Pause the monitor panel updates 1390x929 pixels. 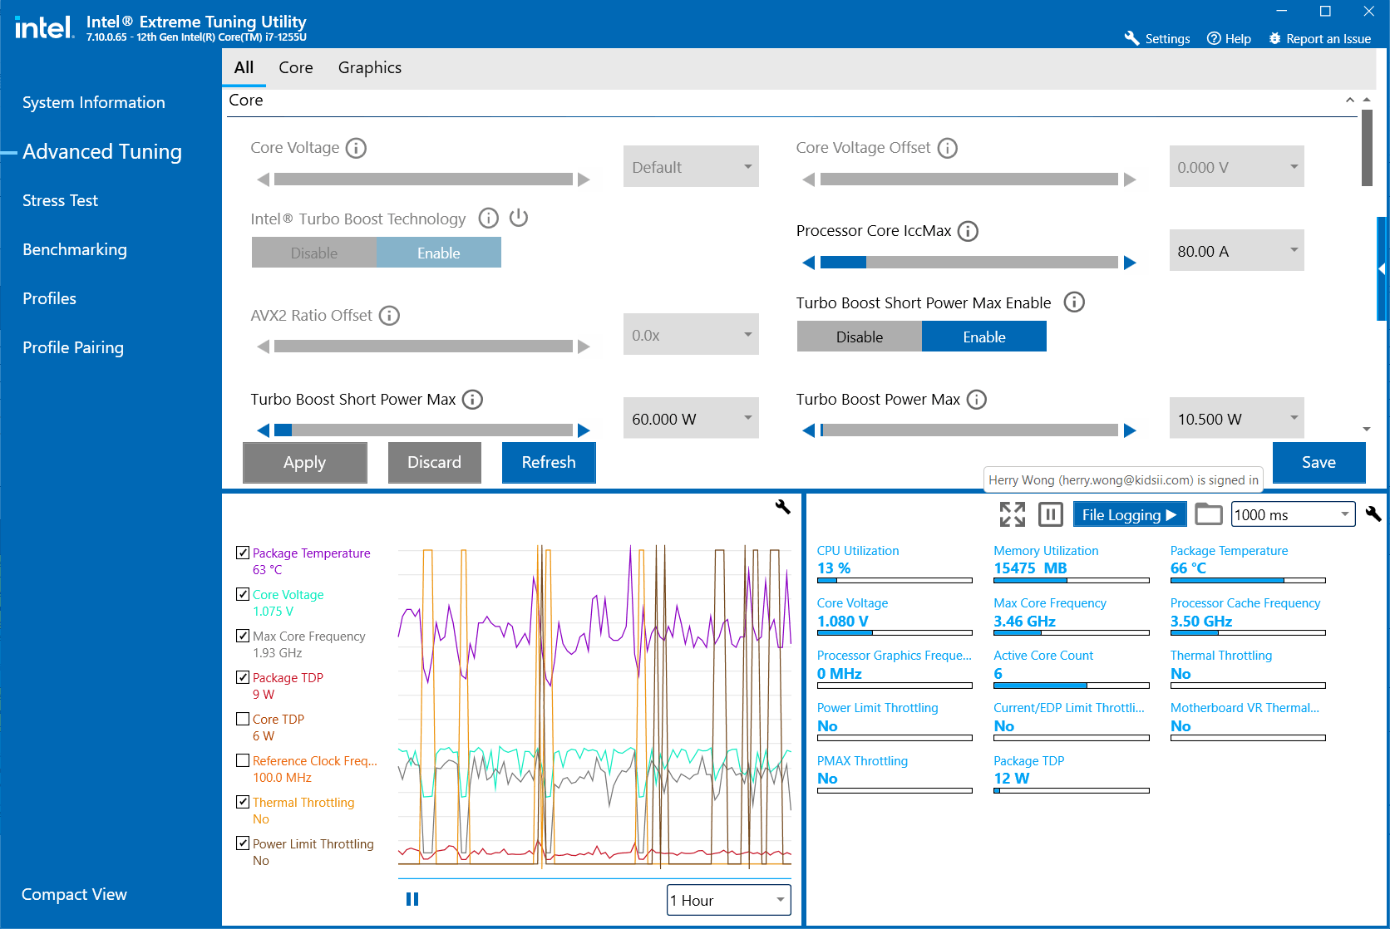[1051, 514]
